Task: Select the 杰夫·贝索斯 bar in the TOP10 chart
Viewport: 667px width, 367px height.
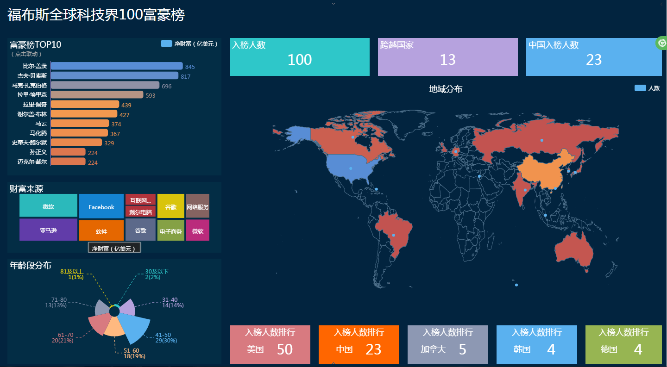Action: point(114,75)
